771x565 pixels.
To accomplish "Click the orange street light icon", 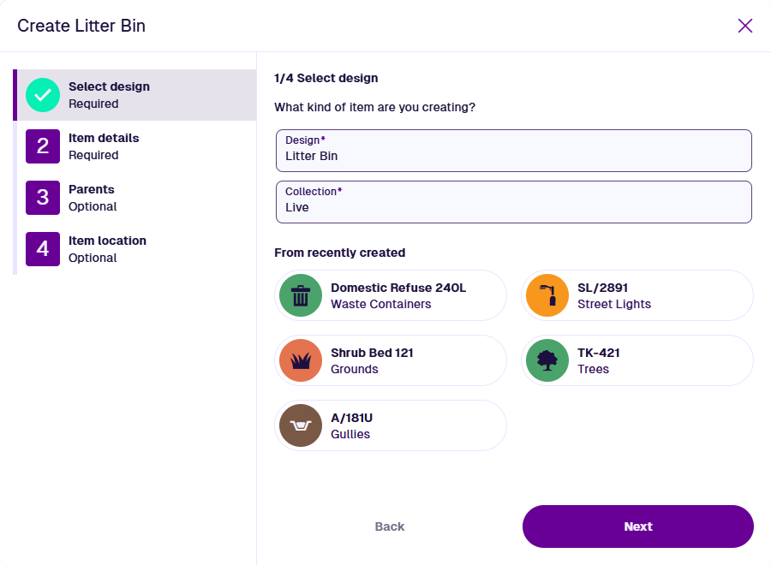I will [547, 295].
